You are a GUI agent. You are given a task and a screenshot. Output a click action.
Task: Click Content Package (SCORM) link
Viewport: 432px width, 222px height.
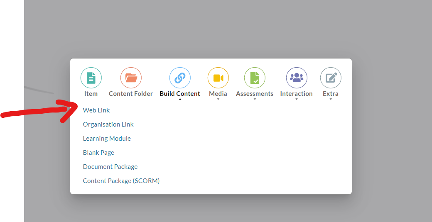121,181
